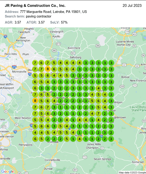Screen dimensions: 146x174
Task: Click the route 259 shield
Action: pos(122,86)
